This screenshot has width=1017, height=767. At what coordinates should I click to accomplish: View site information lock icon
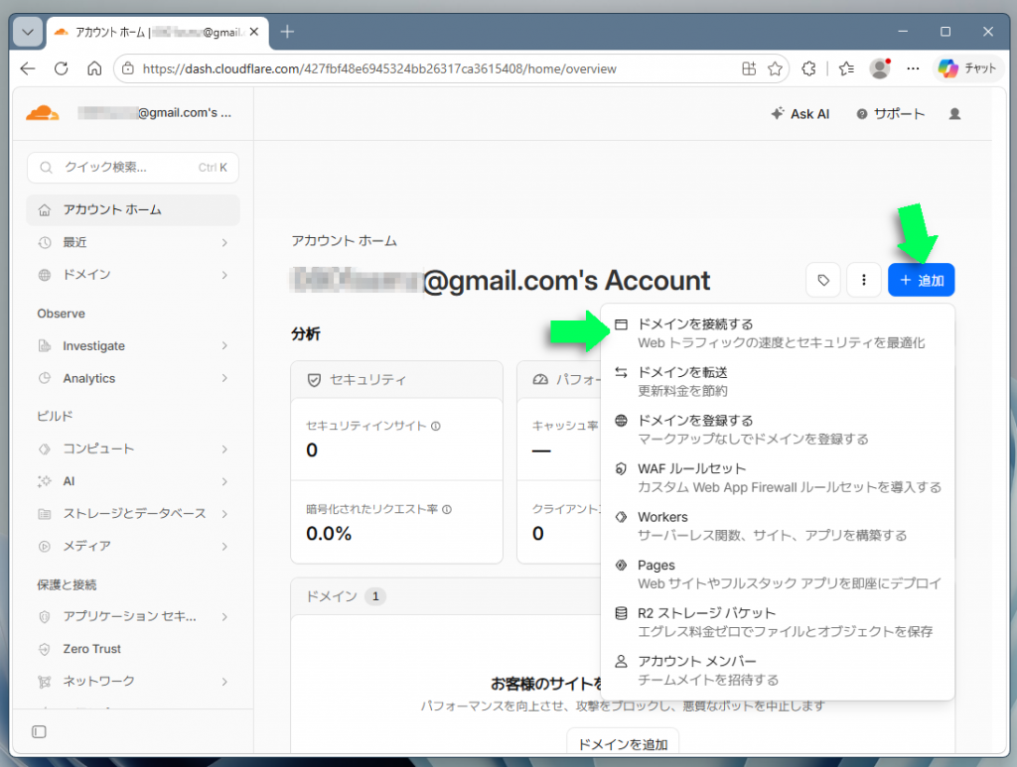coord(128,68)
